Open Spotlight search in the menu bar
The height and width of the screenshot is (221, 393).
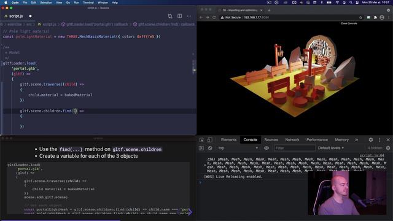point(351,2)
